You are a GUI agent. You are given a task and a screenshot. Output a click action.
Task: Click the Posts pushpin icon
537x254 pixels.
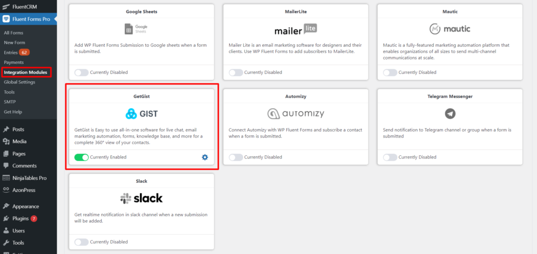6,129
